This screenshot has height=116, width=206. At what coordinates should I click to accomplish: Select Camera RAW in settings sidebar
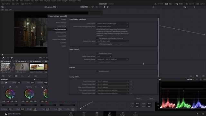(x=62, y=36)
